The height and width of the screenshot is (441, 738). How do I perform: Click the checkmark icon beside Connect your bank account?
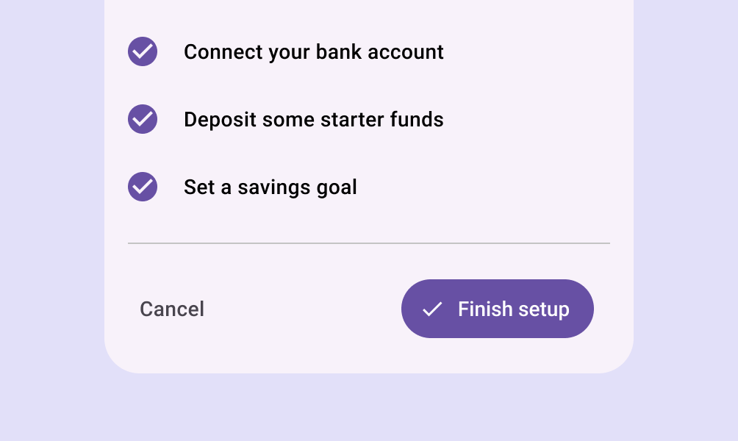click(143, 51)
